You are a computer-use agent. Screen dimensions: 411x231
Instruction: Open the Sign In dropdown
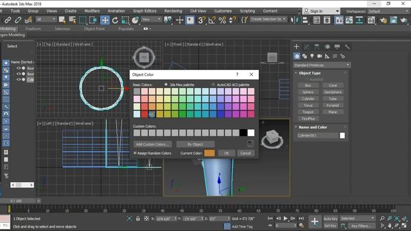pyautogui.click(x=322, y=12)
